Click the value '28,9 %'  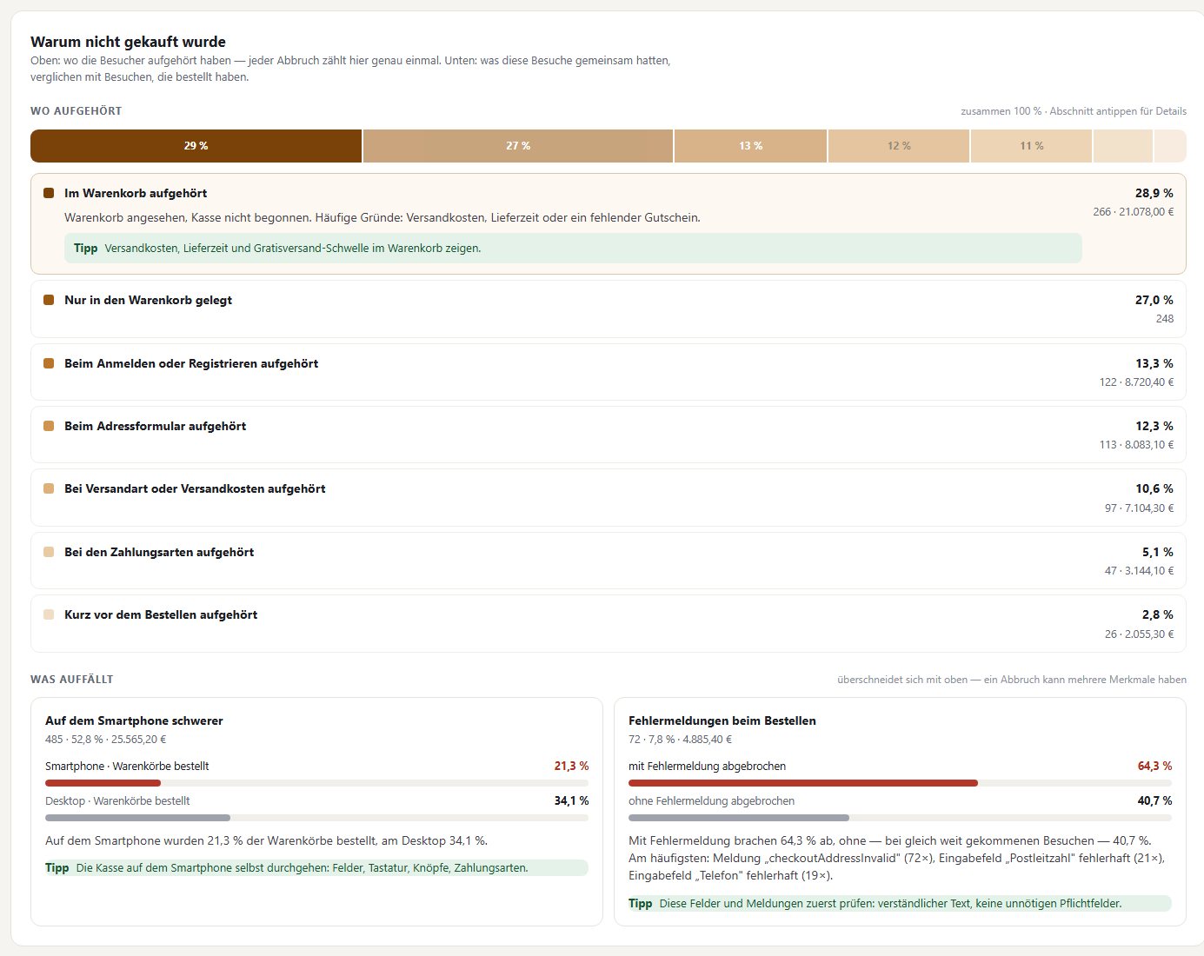[1154, 193]
